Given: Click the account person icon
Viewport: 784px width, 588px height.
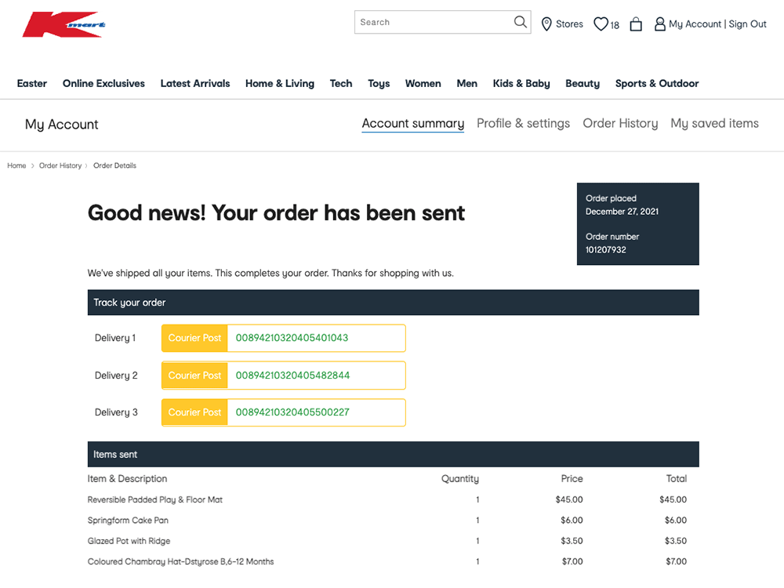Looking at the screenshot, I should pos(659,24).
